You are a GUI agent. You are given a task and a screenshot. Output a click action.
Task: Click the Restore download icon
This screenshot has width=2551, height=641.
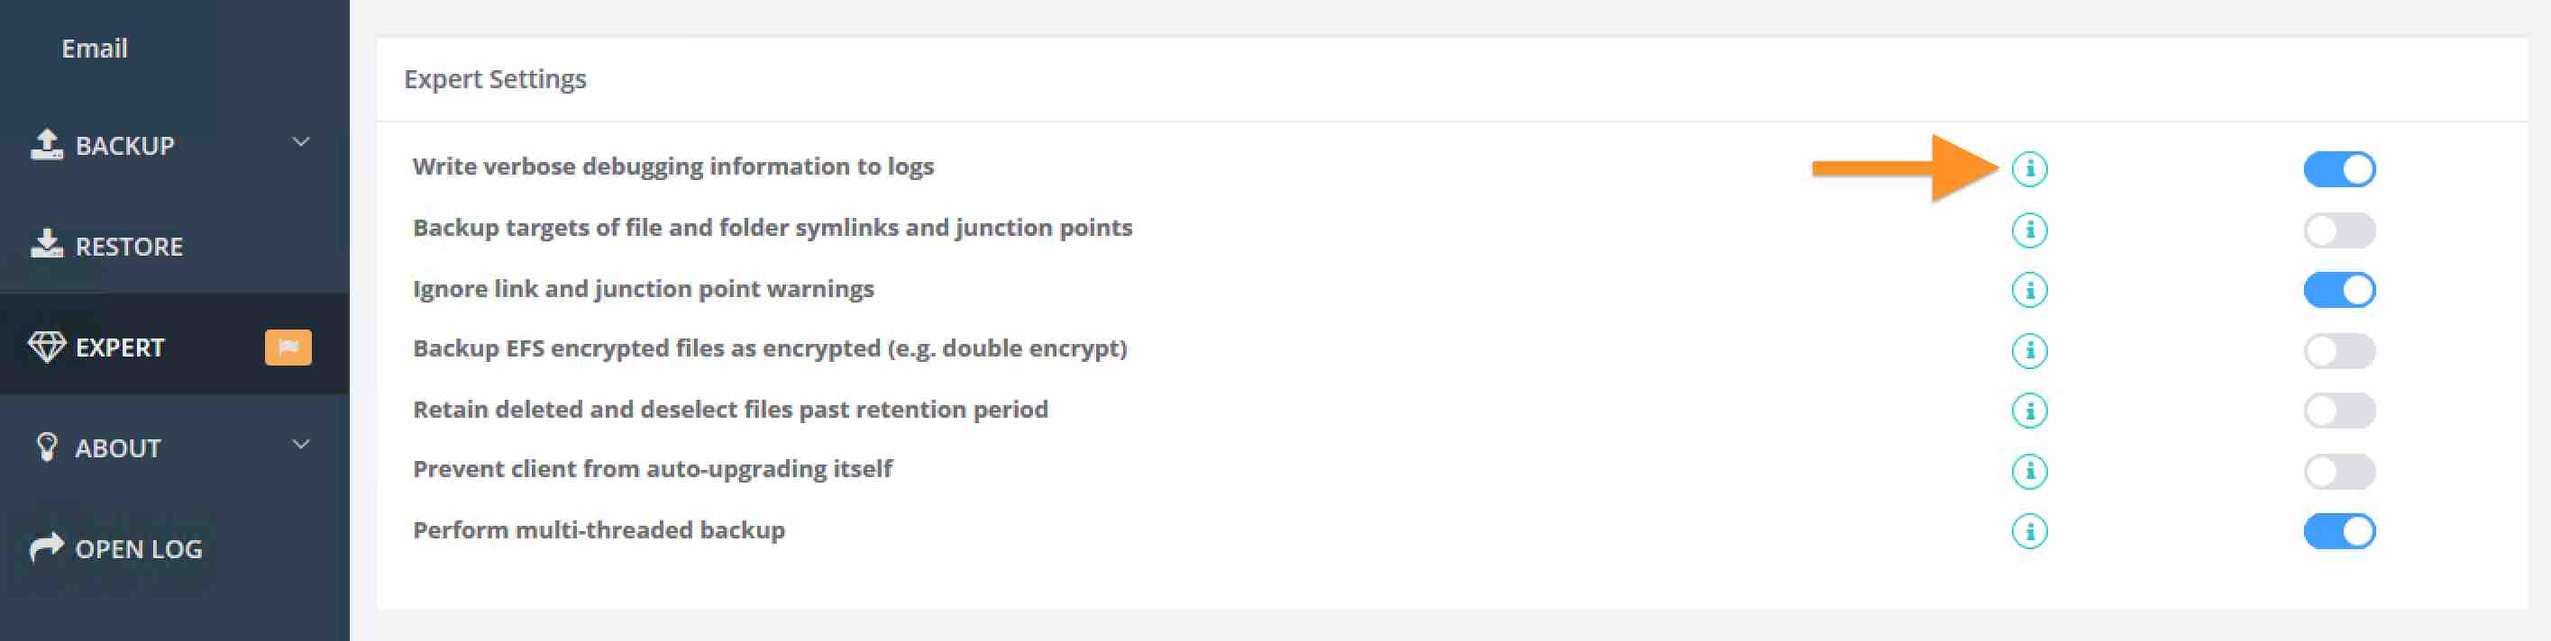coord(47,244)
